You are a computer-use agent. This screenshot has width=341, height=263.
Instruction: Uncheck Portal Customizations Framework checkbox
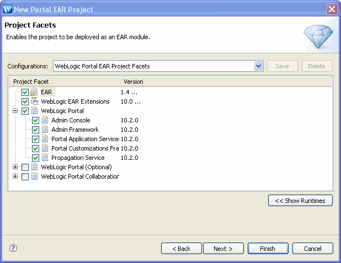35,148
